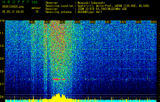
Task: Click the Receiver label
Action: coord(52,9)
